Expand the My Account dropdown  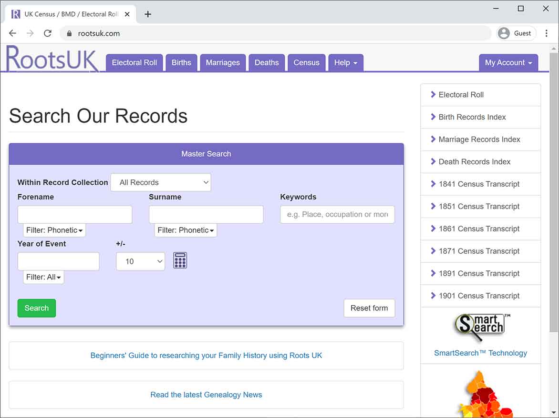tap(508, 63)
